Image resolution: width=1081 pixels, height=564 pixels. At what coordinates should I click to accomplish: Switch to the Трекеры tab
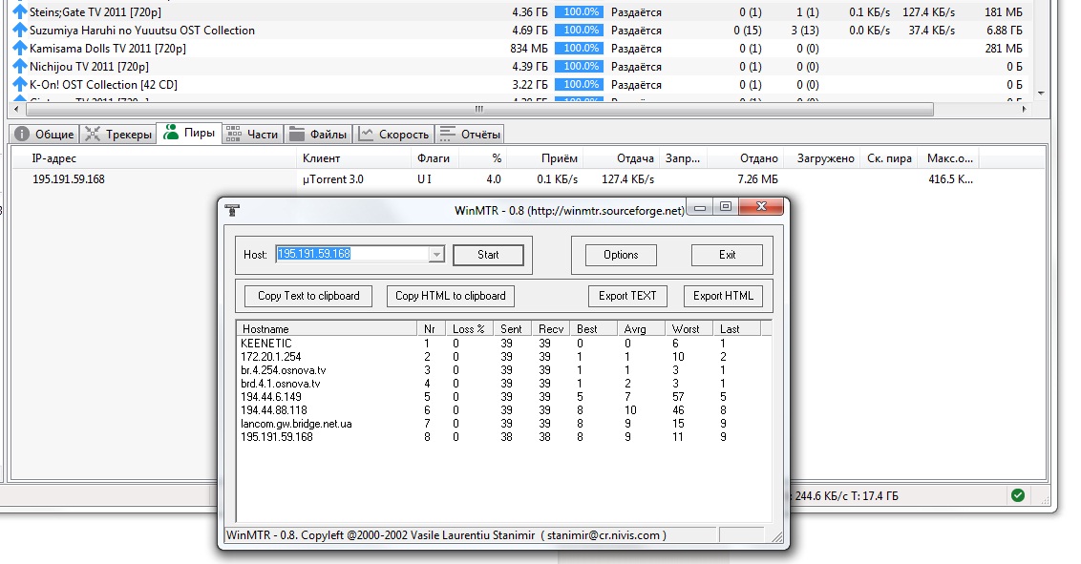click(118, 135)
